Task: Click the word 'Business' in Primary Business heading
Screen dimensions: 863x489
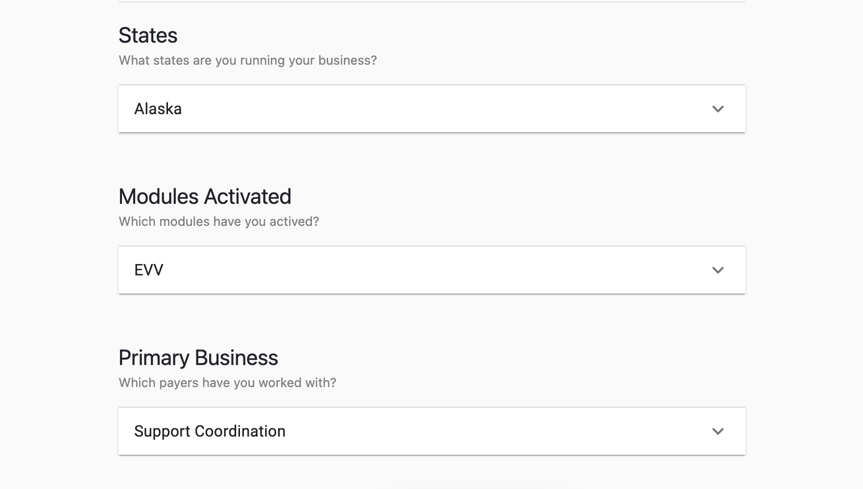Action: click(x=236, y=358)
